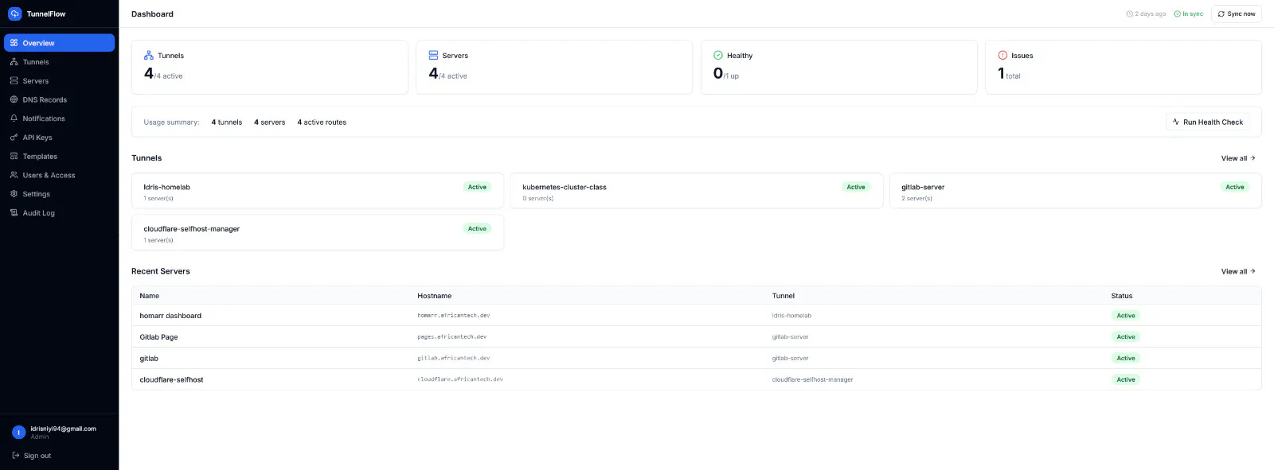
Task: Click the Hostname column header
Action: coord(435,296)
